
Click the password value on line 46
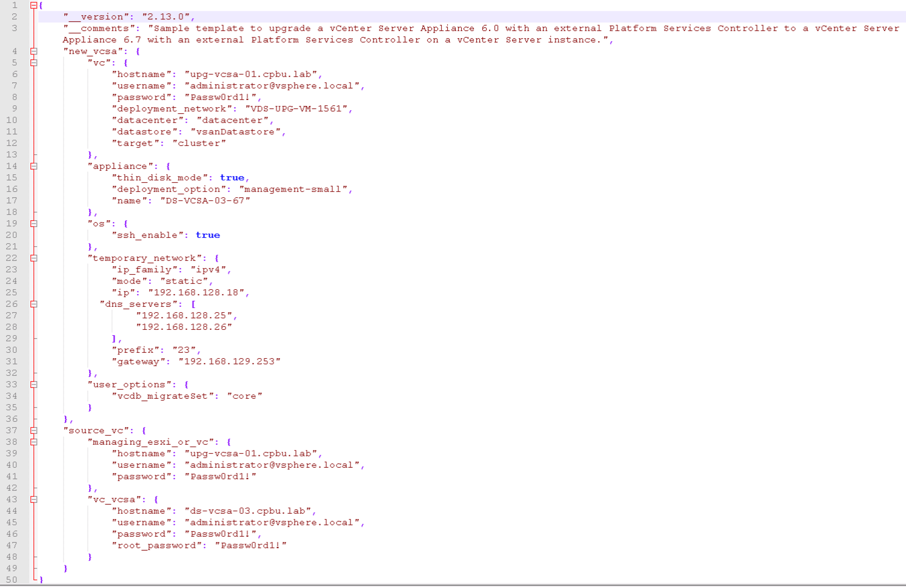pyautogui.click(x=221, y=534)
